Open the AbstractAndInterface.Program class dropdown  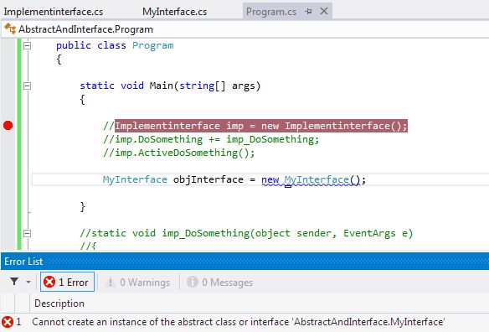(244, 29)
